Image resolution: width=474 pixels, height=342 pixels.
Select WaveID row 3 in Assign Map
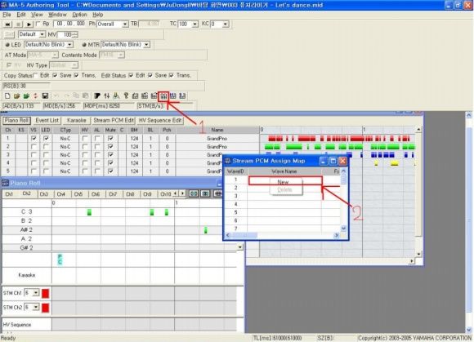click(283, 196)
